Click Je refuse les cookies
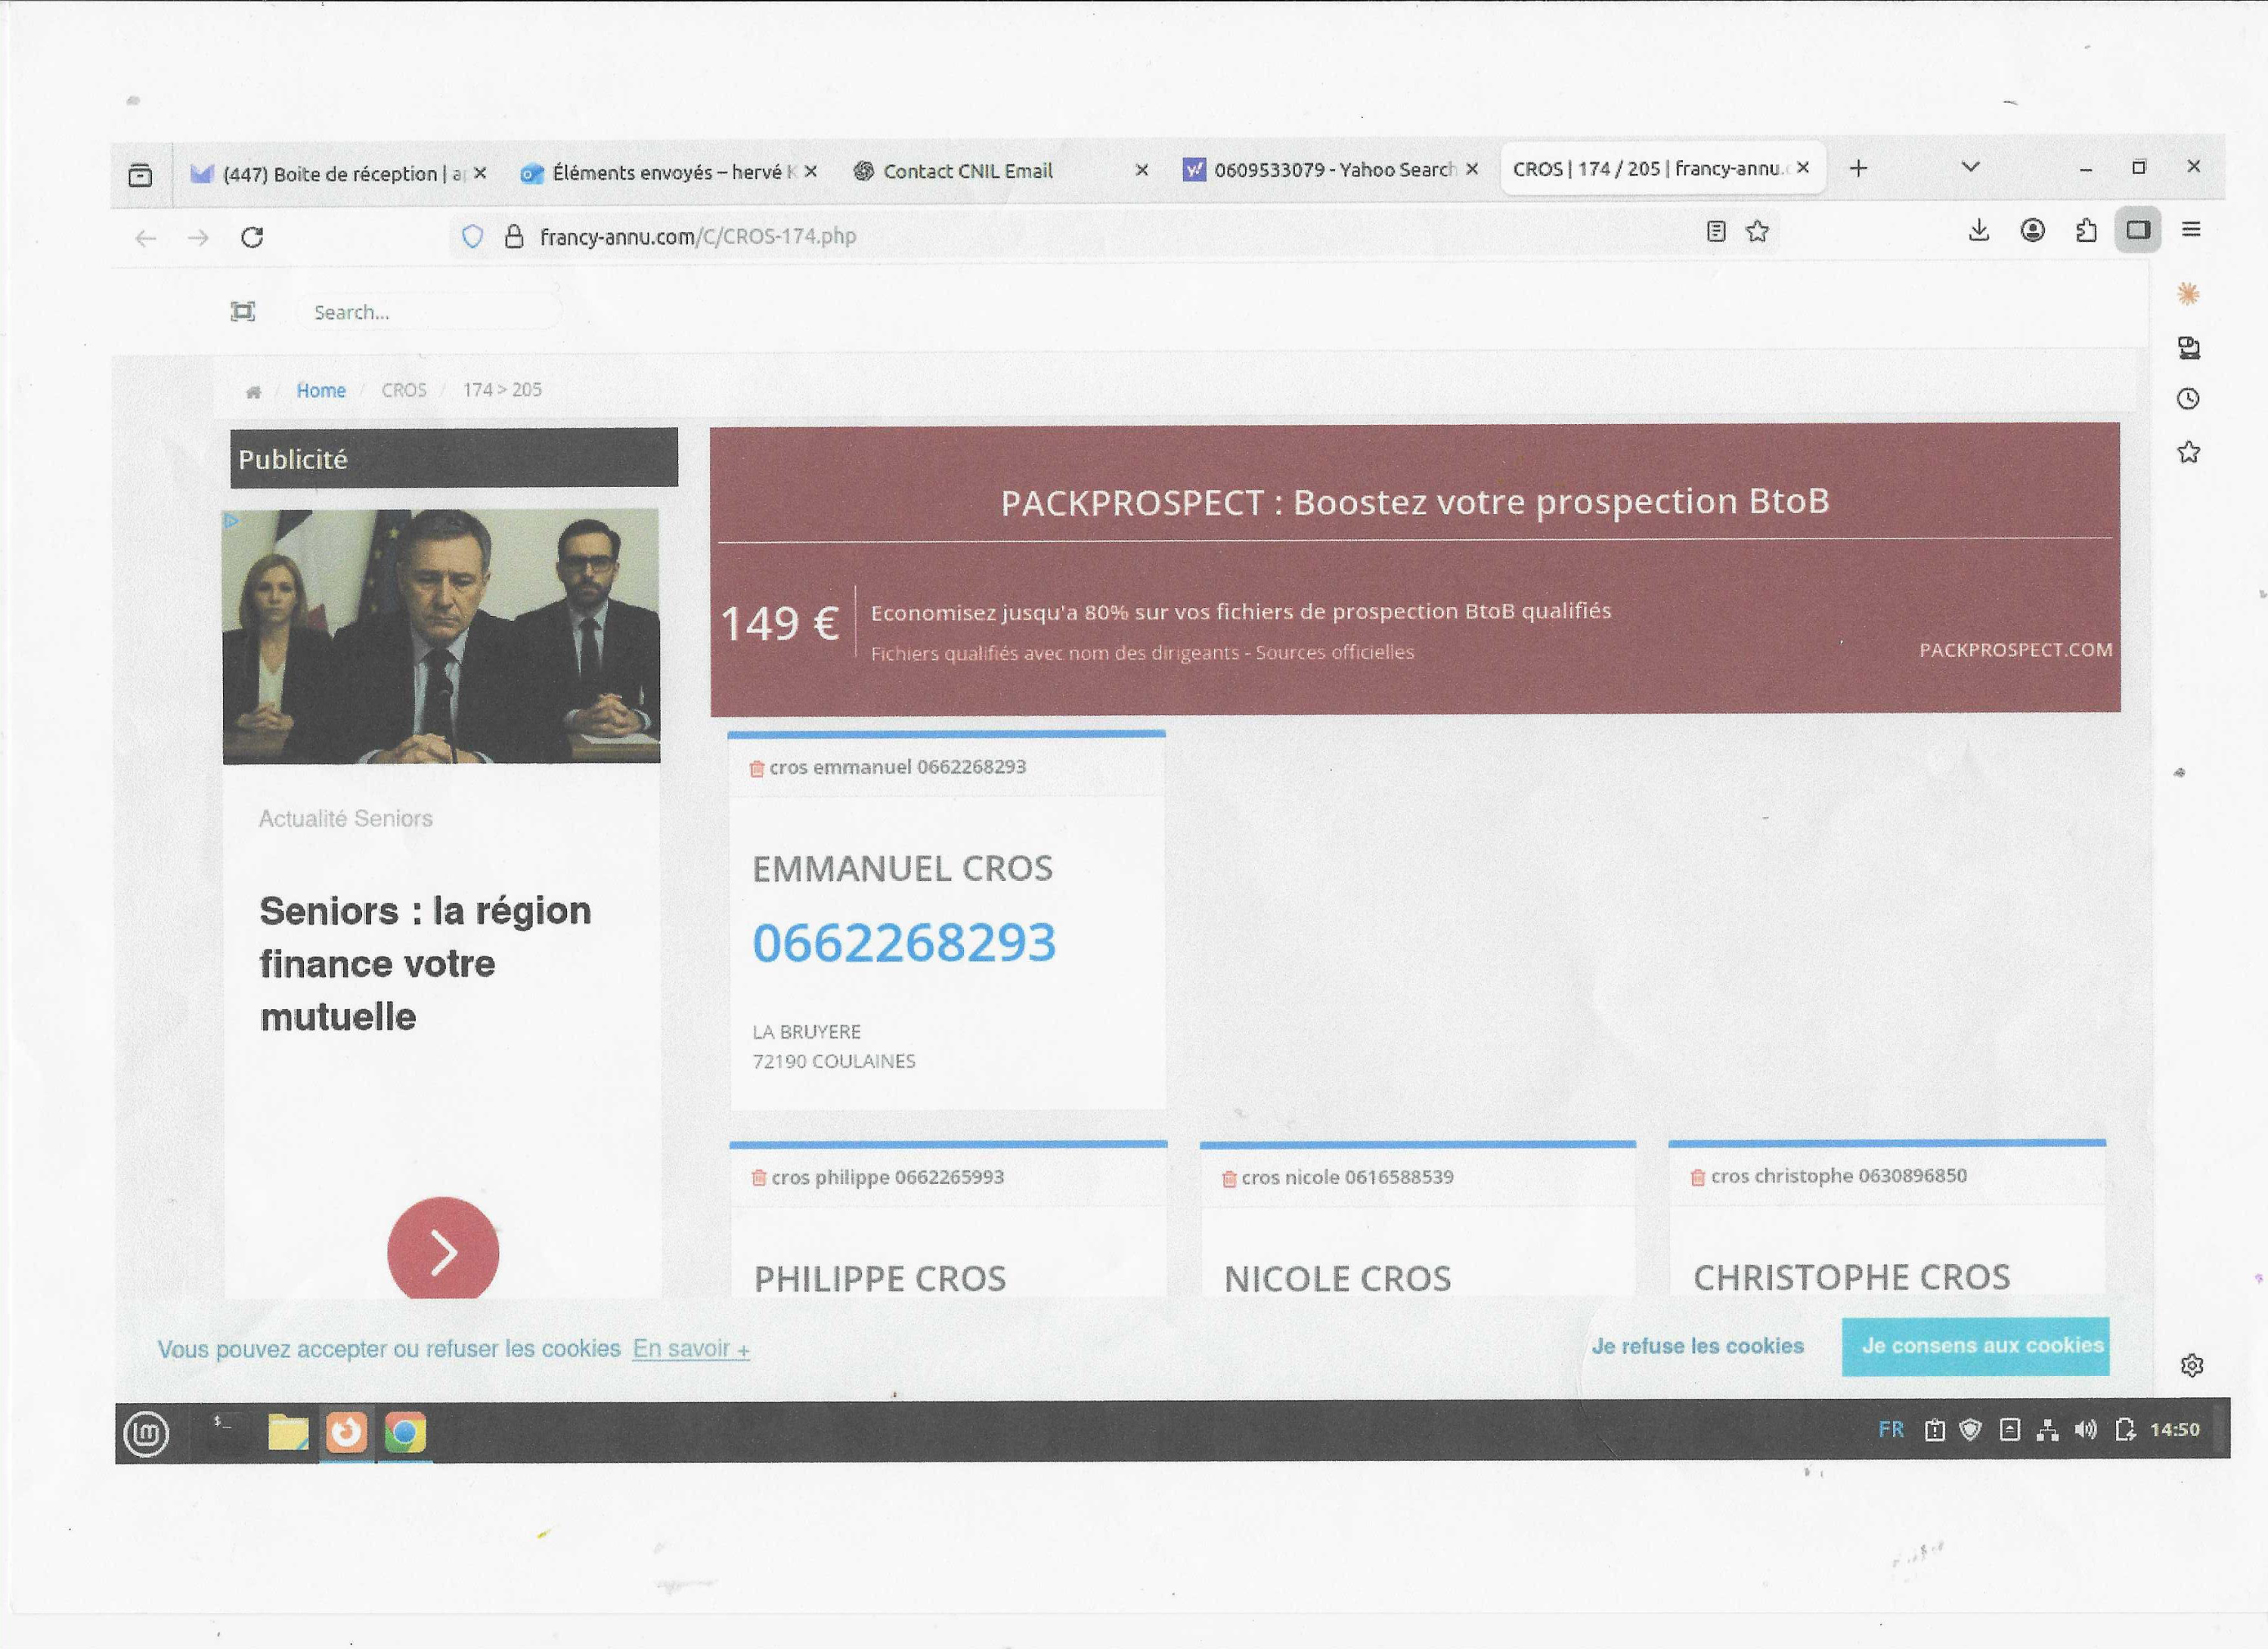2268x1649 pixels. tap(1697, 1346)
